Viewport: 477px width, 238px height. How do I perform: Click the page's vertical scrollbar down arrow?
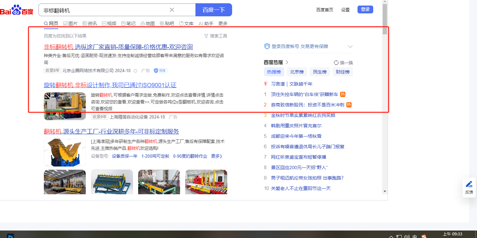coord(385,191)
